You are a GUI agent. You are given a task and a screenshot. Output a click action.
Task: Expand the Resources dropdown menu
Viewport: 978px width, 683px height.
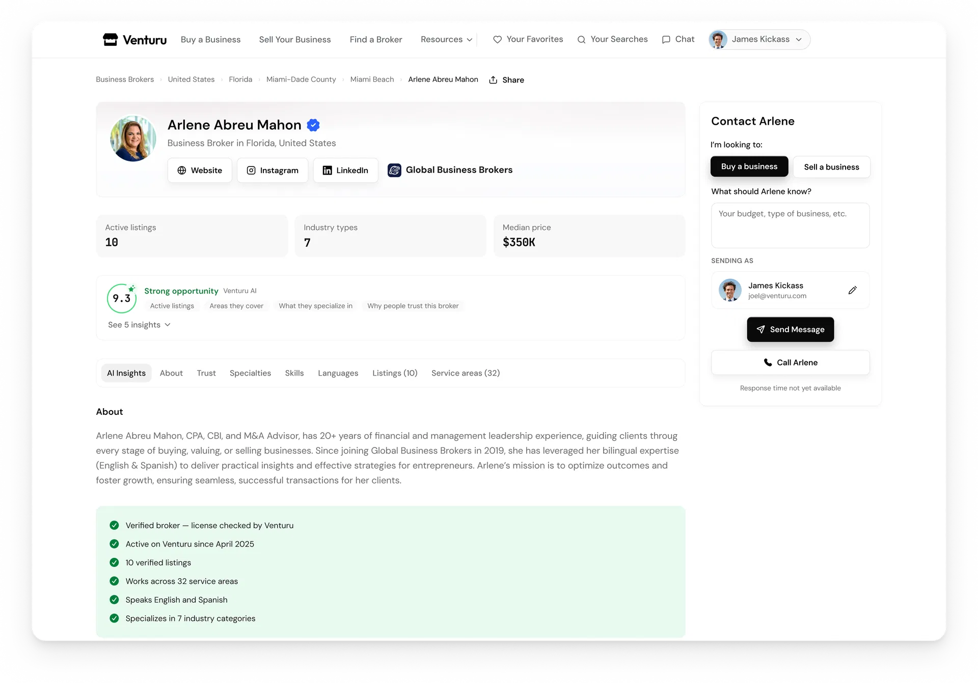click(x=446, y=40)
